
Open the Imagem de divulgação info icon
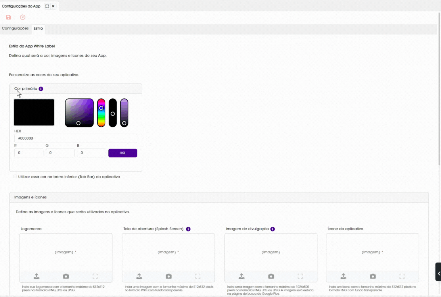pyautogui.click(x=273, y=229)
